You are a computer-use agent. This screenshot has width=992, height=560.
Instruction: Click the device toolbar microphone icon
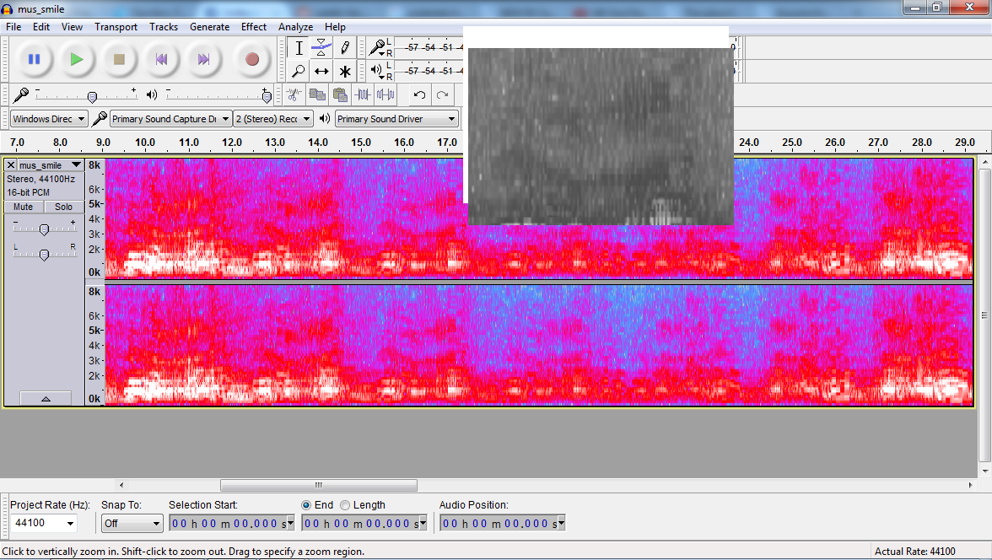pyautogui.click(x=100, y=118)
